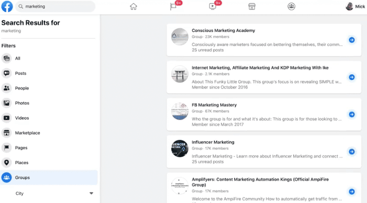367x203 pixels.
Task: Open the Influencer Marketing title link
Action: [x=213, y=142]
